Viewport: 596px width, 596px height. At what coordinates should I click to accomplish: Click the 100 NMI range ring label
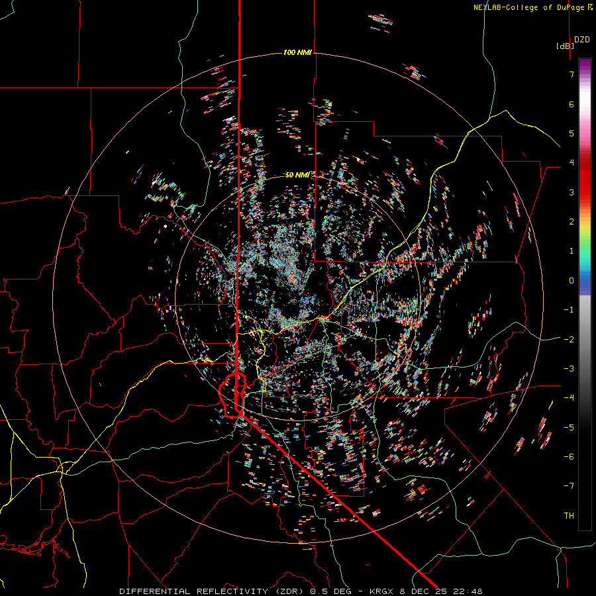pos(297,52)
